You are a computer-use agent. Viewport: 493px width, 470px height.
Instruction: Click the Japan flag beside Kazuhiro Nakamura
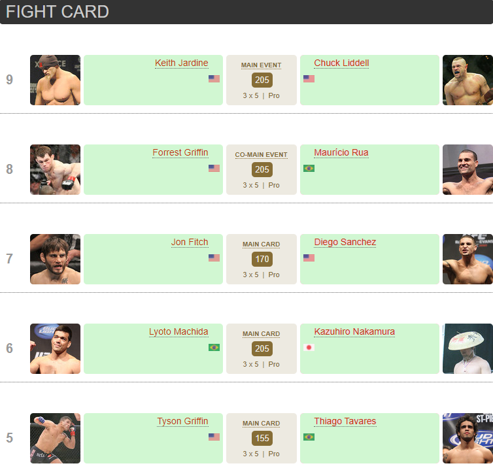coord(309,347)
